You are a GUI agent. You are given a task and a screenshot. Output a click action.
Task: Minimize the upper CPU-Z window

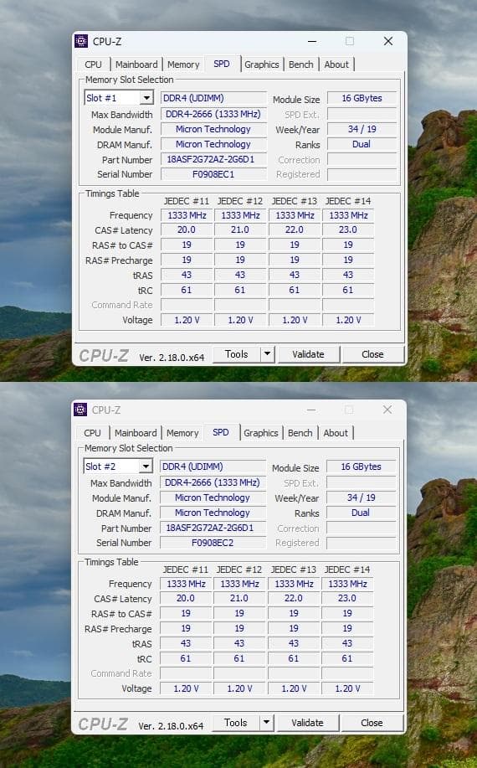[311, 41]
